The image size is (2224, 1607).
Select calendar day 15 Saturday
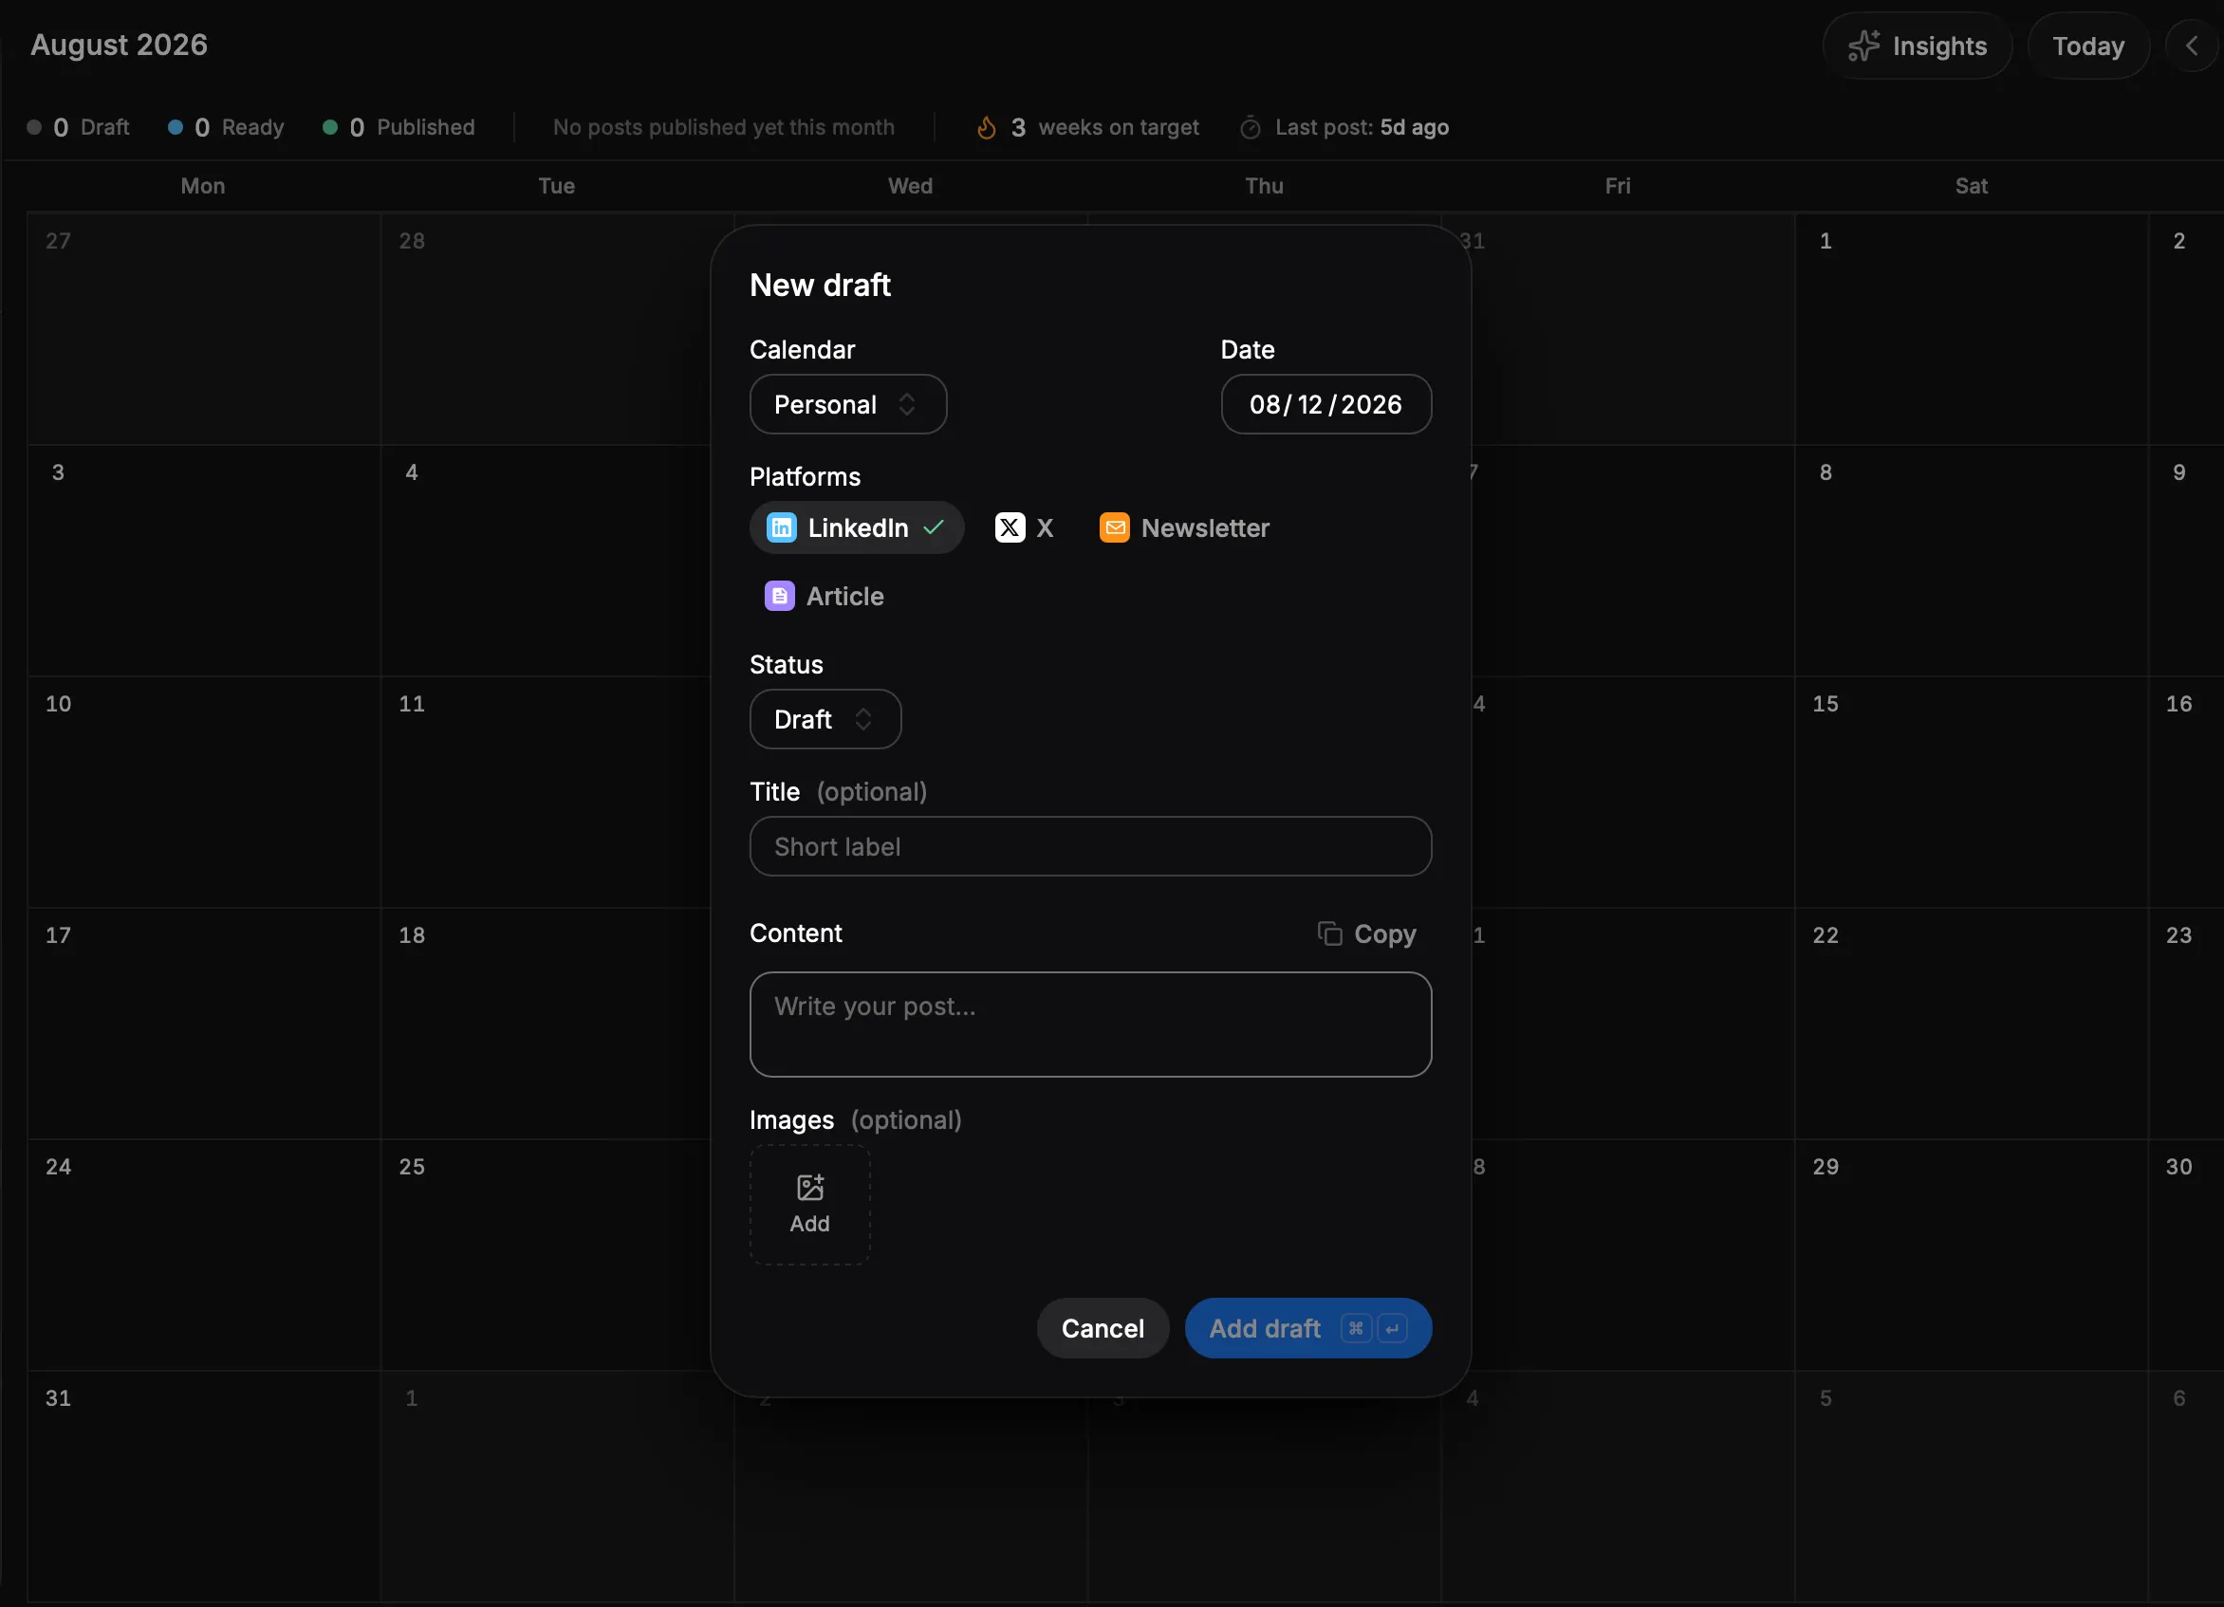point(1971,792)
